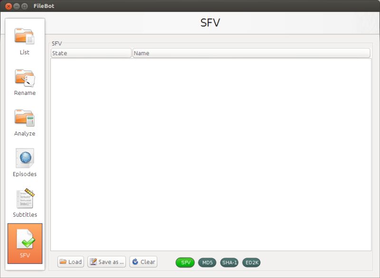Select the Subtitles panel icon
Image resolution: width=380 pixels, height=278 pixels.
coord(24,198)
